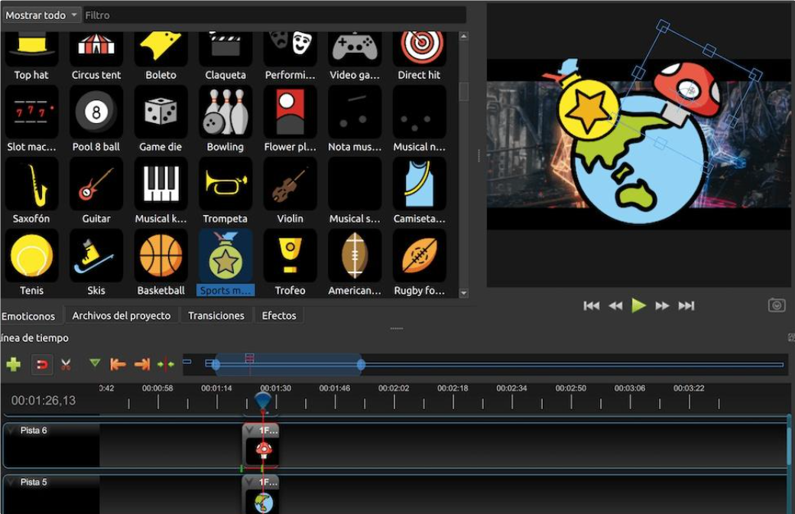Go to next marker
The height and width of the screenshot is (514, 795).
pyautogui.click(x=142, y=364)
